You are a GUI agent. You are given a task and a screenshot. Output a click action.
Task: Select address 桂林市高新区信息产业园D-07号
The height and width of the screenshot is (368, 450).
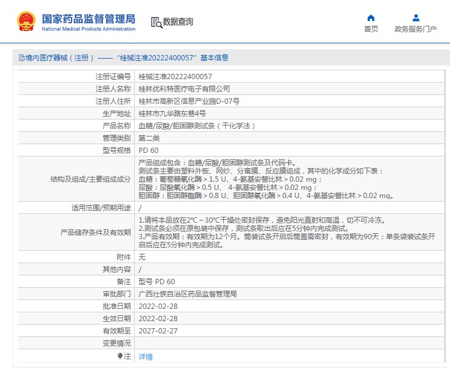(189, 101)
